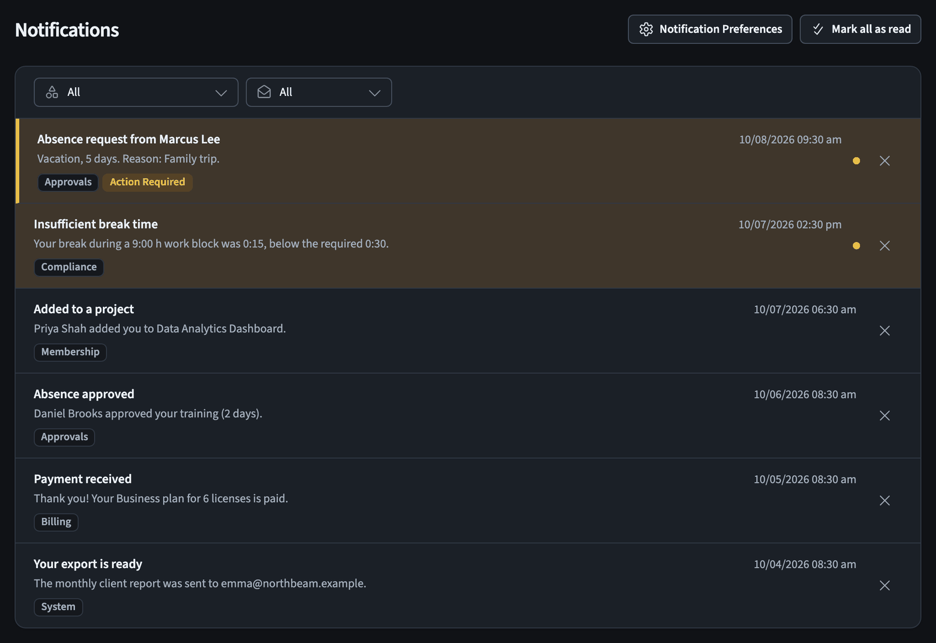936x643 pixels.
Task: Click the Action Required tag
Action: click(x=147, y=182)
